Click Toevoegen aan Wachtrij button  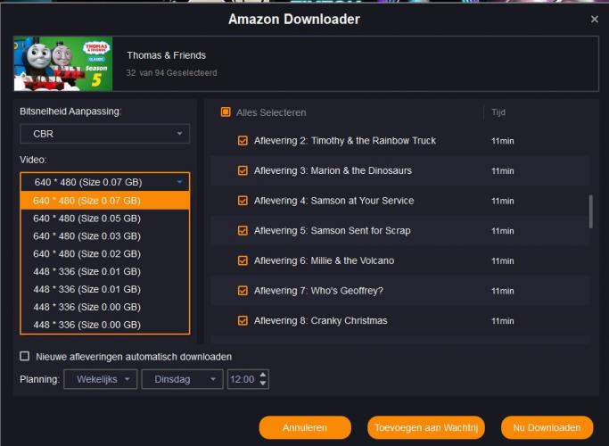(x=426, y=427)
